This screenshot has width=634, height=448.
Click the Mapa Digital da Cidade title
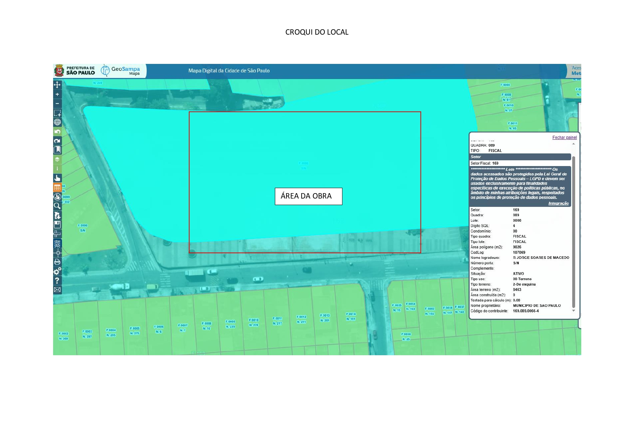click(x=229, y=71)
